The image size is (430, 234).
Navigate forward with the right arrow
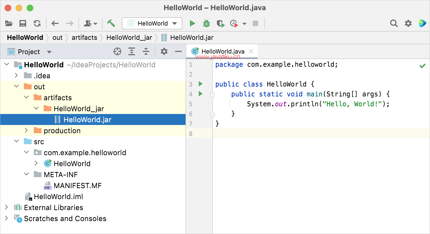click(x=70, y=24)
